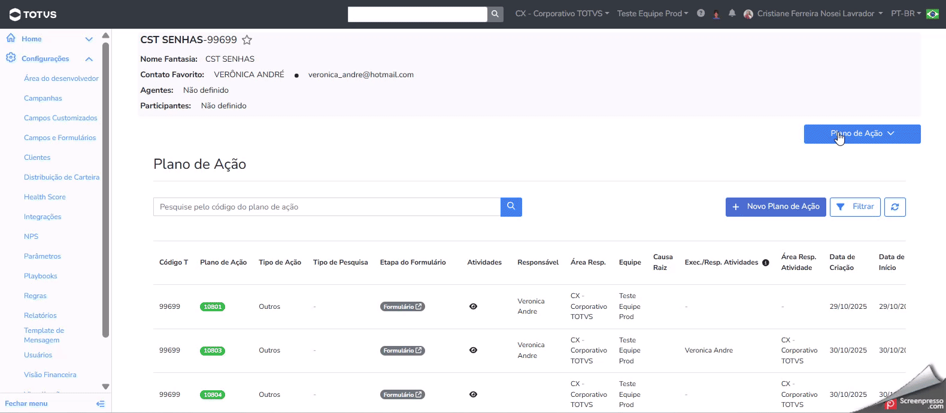The height and width of the screenshot is (413, 946).
Task: Collapse the Configurações sidebar section
Action: (89, 59)
